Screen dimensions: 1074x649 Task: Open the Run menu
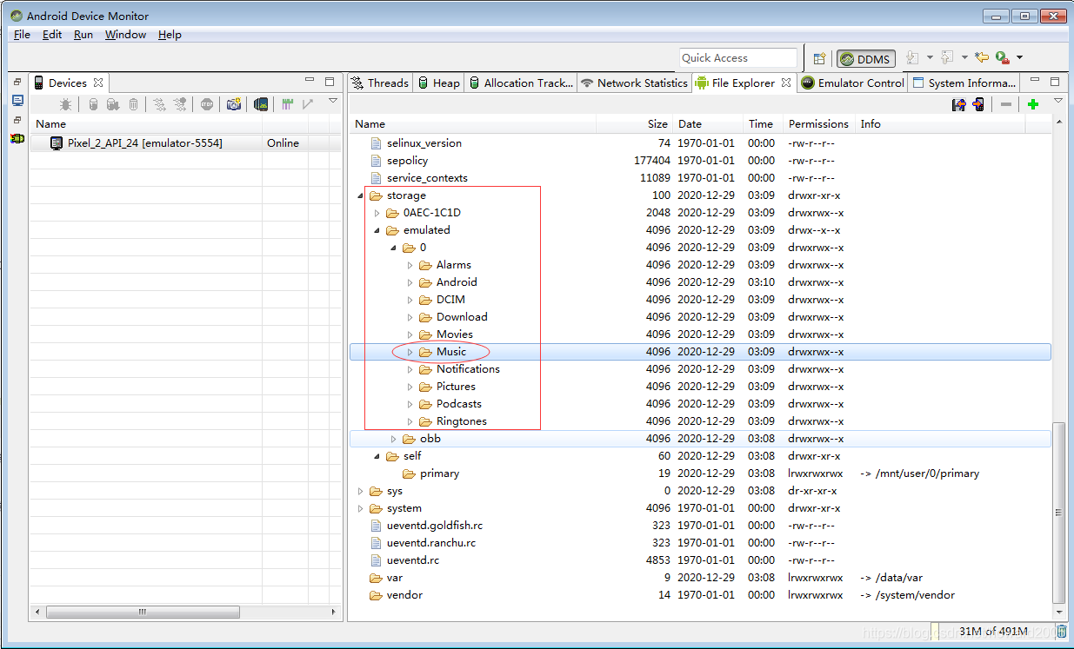83,35
